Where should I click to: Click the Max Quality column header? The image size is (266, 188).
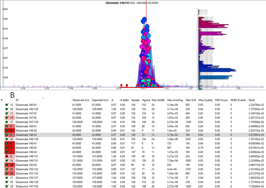point(206,101)
